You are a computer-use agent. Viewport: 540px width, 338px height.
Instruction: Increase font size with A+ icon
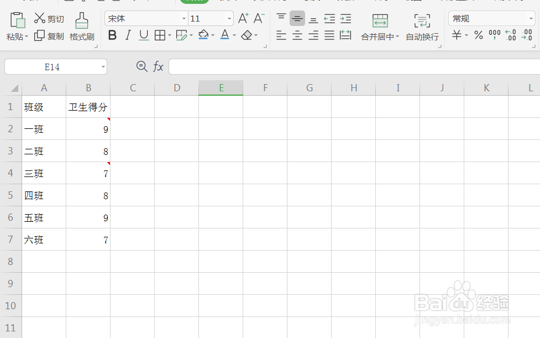243,18
